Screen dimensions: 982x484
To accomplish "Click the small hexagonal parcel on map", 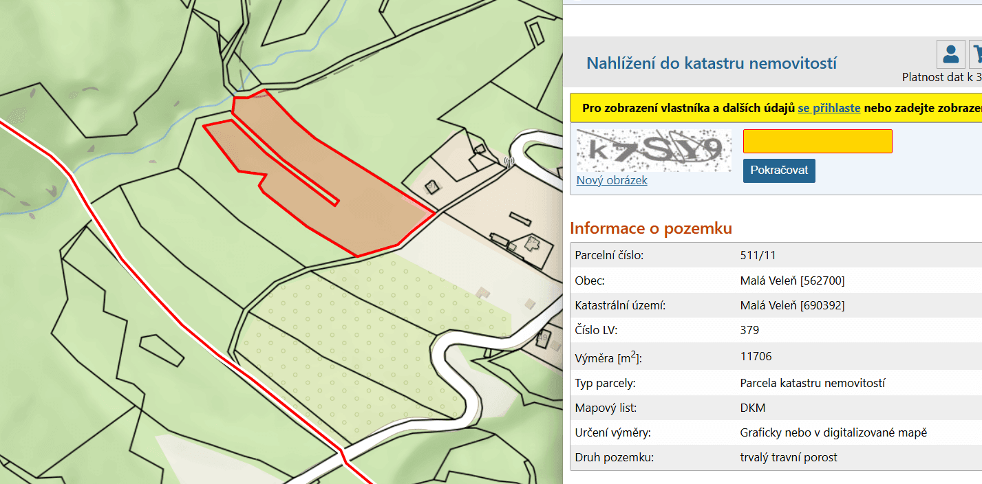I will pyautogui.click(x=161, y=350).
